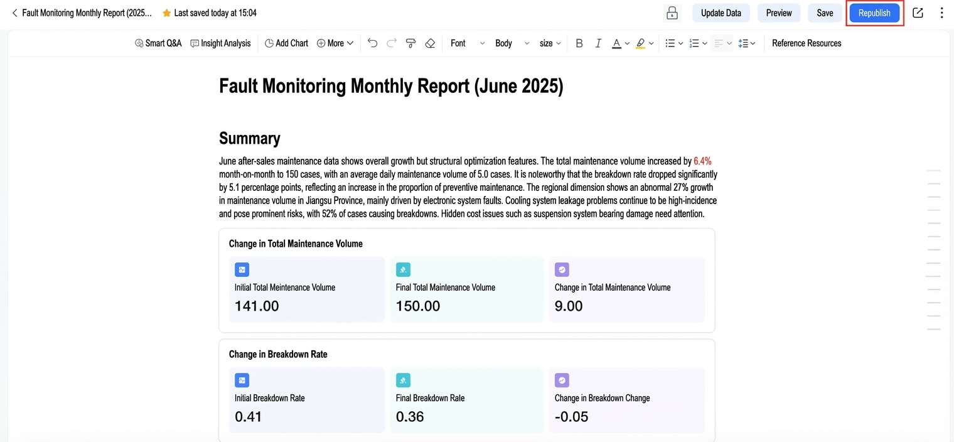
Task: Click the Final Breakdown Rate icon
Action: pos(403,380)
